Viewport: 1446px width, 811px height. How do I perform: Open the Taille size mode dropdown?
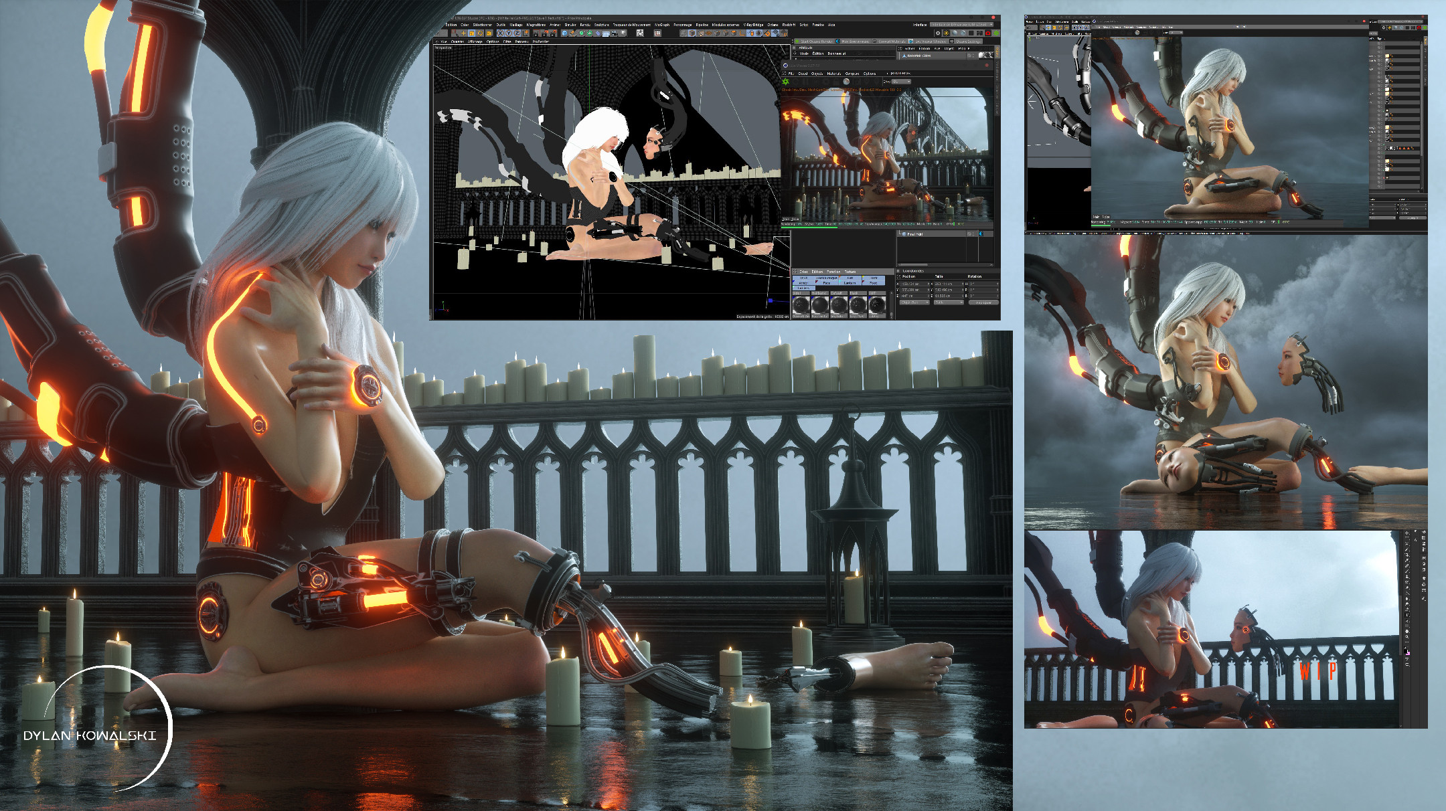tap(949, 302)
